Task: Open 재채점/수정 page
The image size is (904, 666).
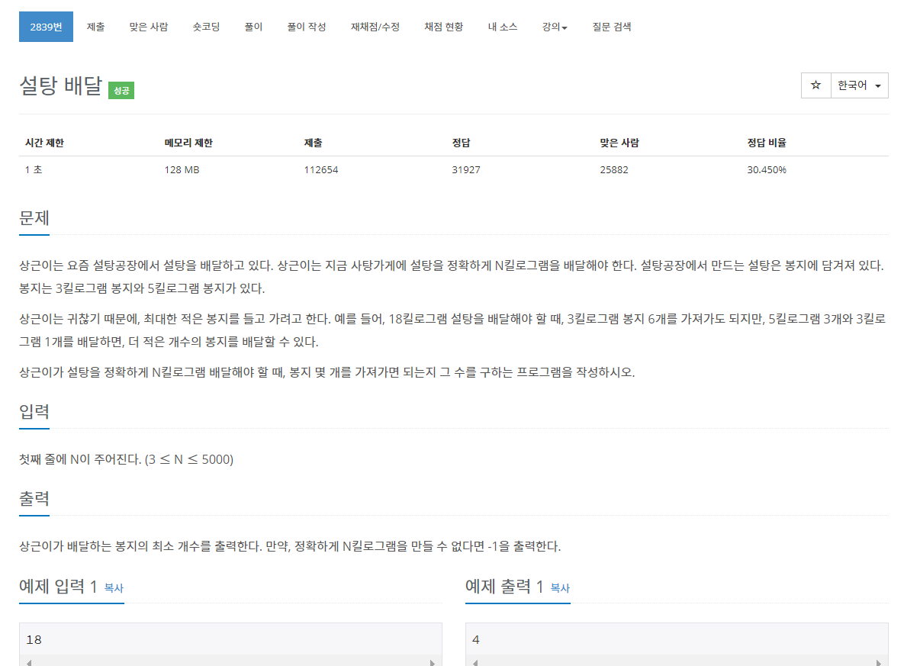Action: [x=375, y=27]
